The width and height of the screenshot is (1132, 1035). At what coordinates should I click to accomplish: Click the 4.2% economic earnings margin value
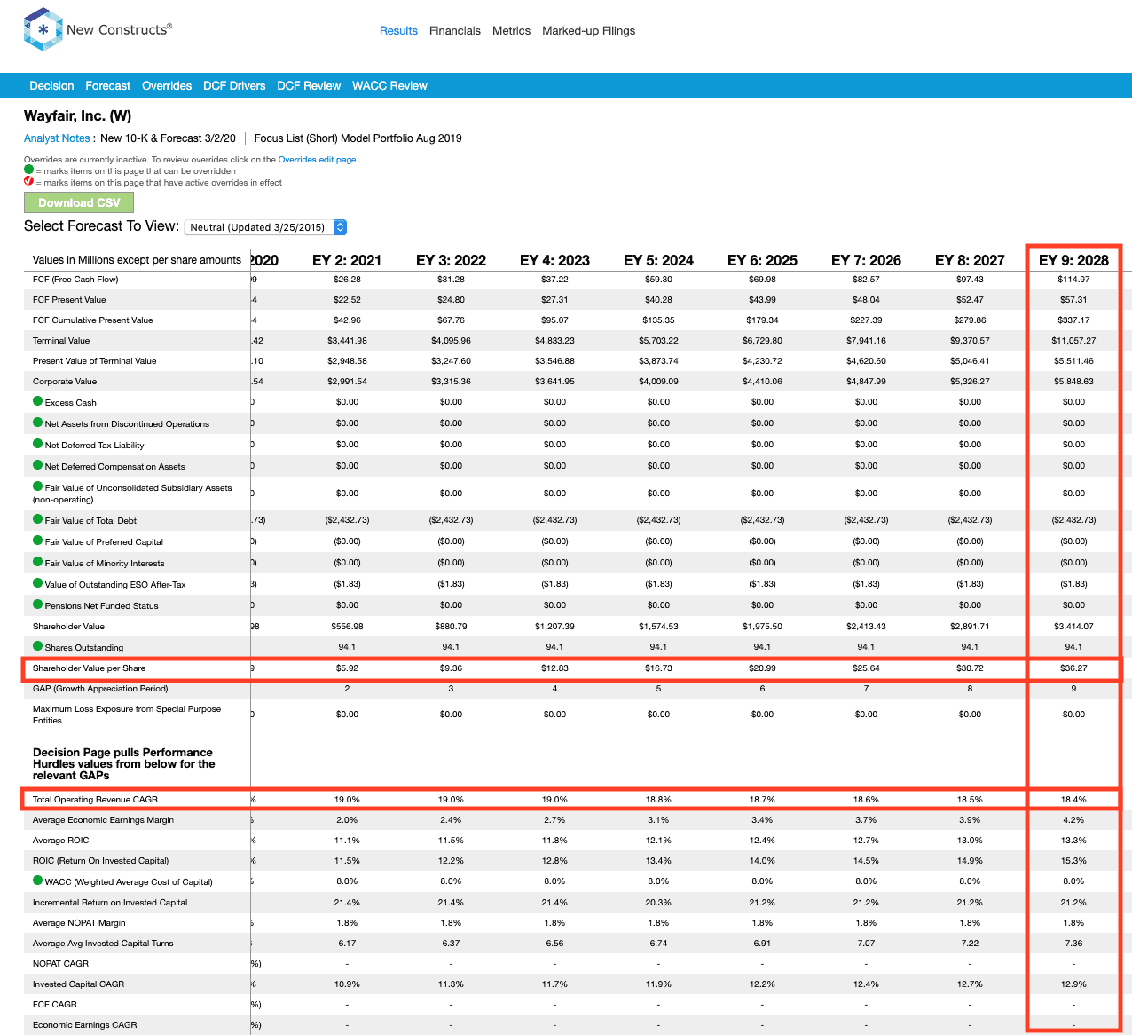click(1073, 820)
